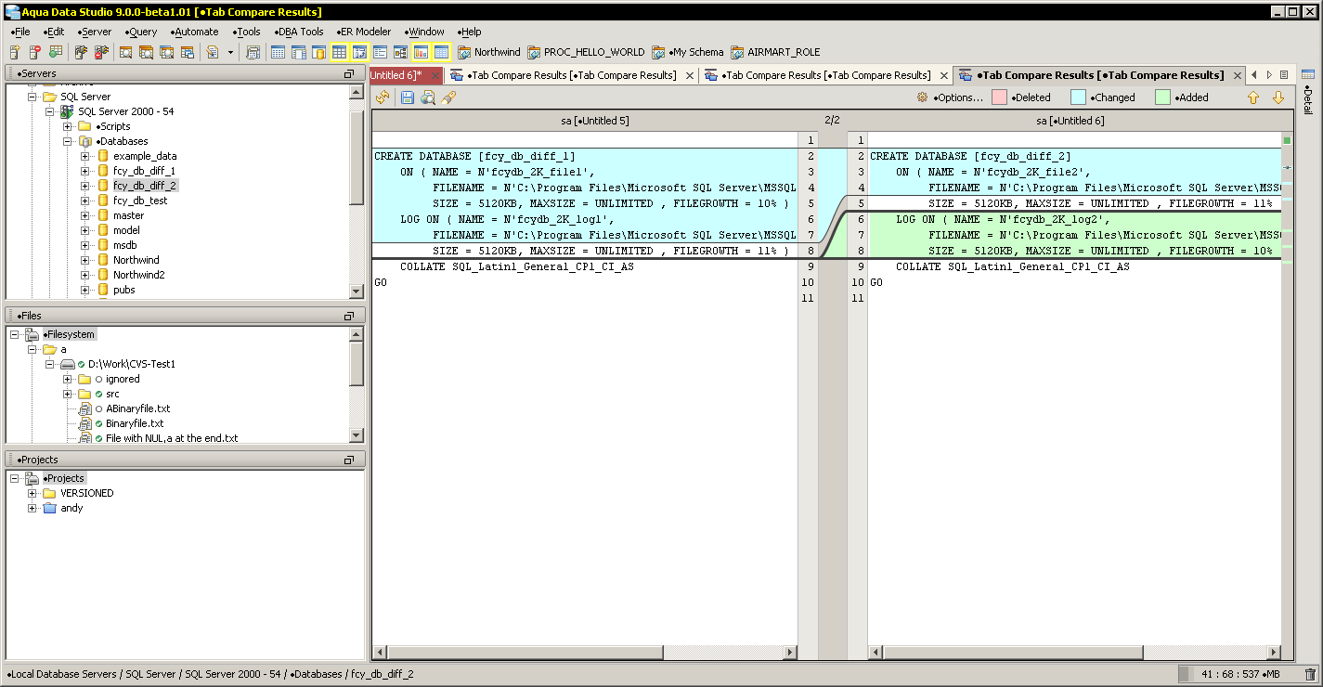This screenshot has height=687, width=1323.
Task: Collapse the Databases node
Action: [x=67, y=141]
